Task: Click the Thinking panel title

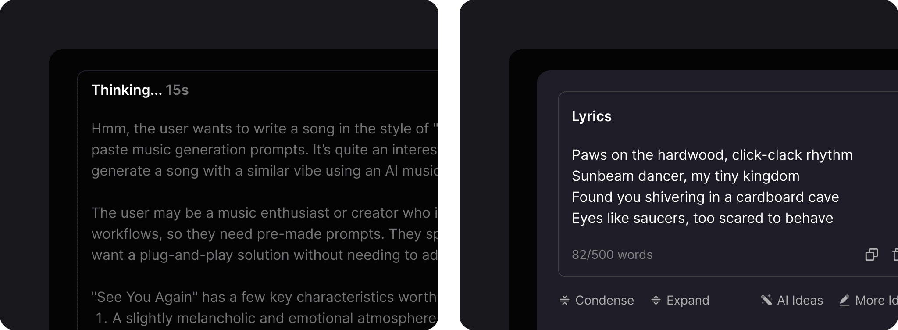Action: click(127, 90)
